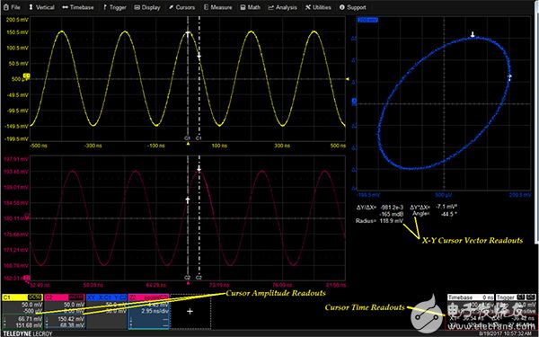Click the plus box to add a trace

coord(190,311)
